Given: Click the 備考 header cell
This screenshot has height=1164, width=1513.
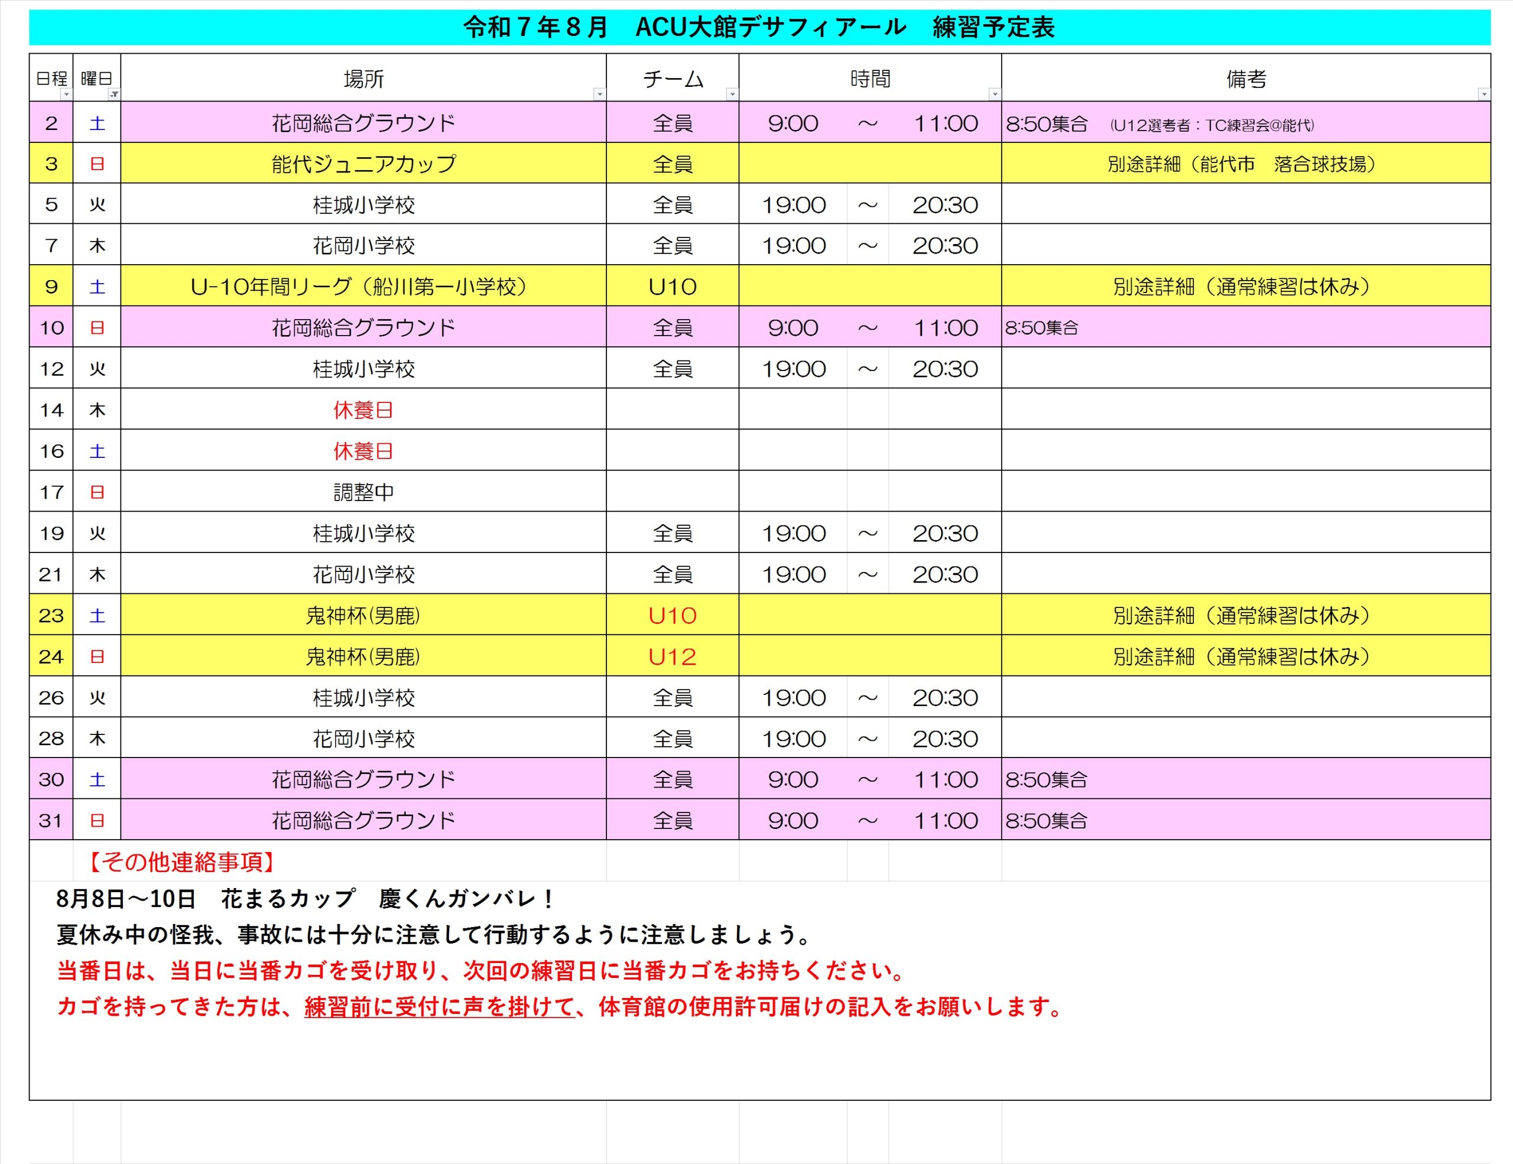Looking at the screenshot, I should (x=1246, y=77).
